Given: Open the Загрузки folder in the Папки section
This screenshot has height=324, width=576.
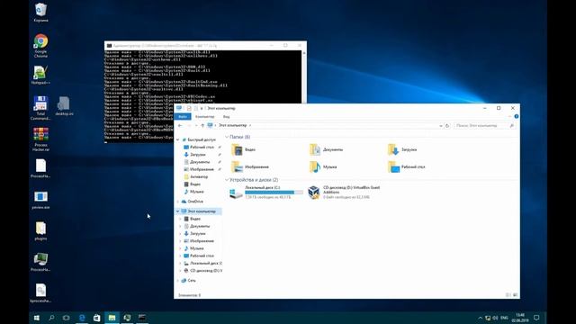Looking at the screenshot, I should pyautogui.click(x=402, y=149).
